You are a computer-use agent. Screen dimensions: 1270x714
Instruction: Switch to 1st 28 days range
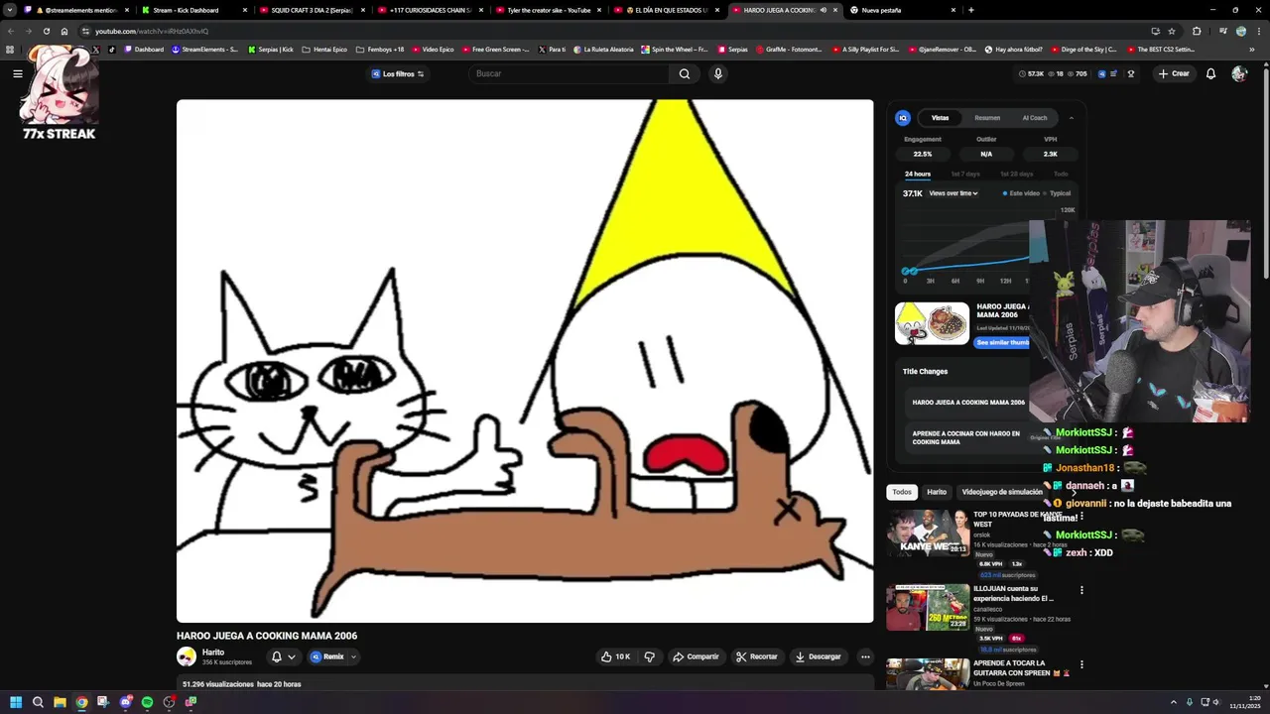click(1017, 174)
